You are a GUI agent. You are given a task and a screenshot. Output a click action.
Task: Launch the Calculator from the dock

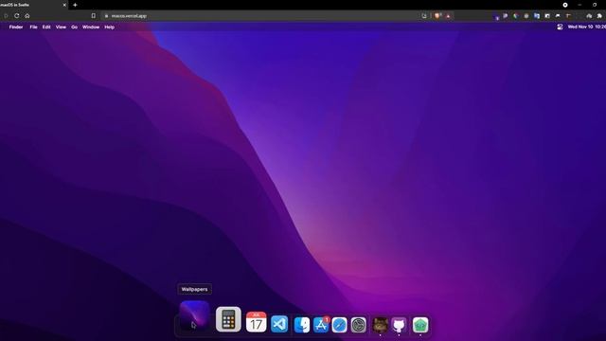pos(228,319)
